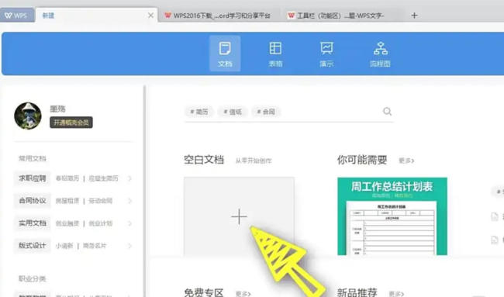Click the search magnifier icon
504x297 pixels.
tap(388, 112)
